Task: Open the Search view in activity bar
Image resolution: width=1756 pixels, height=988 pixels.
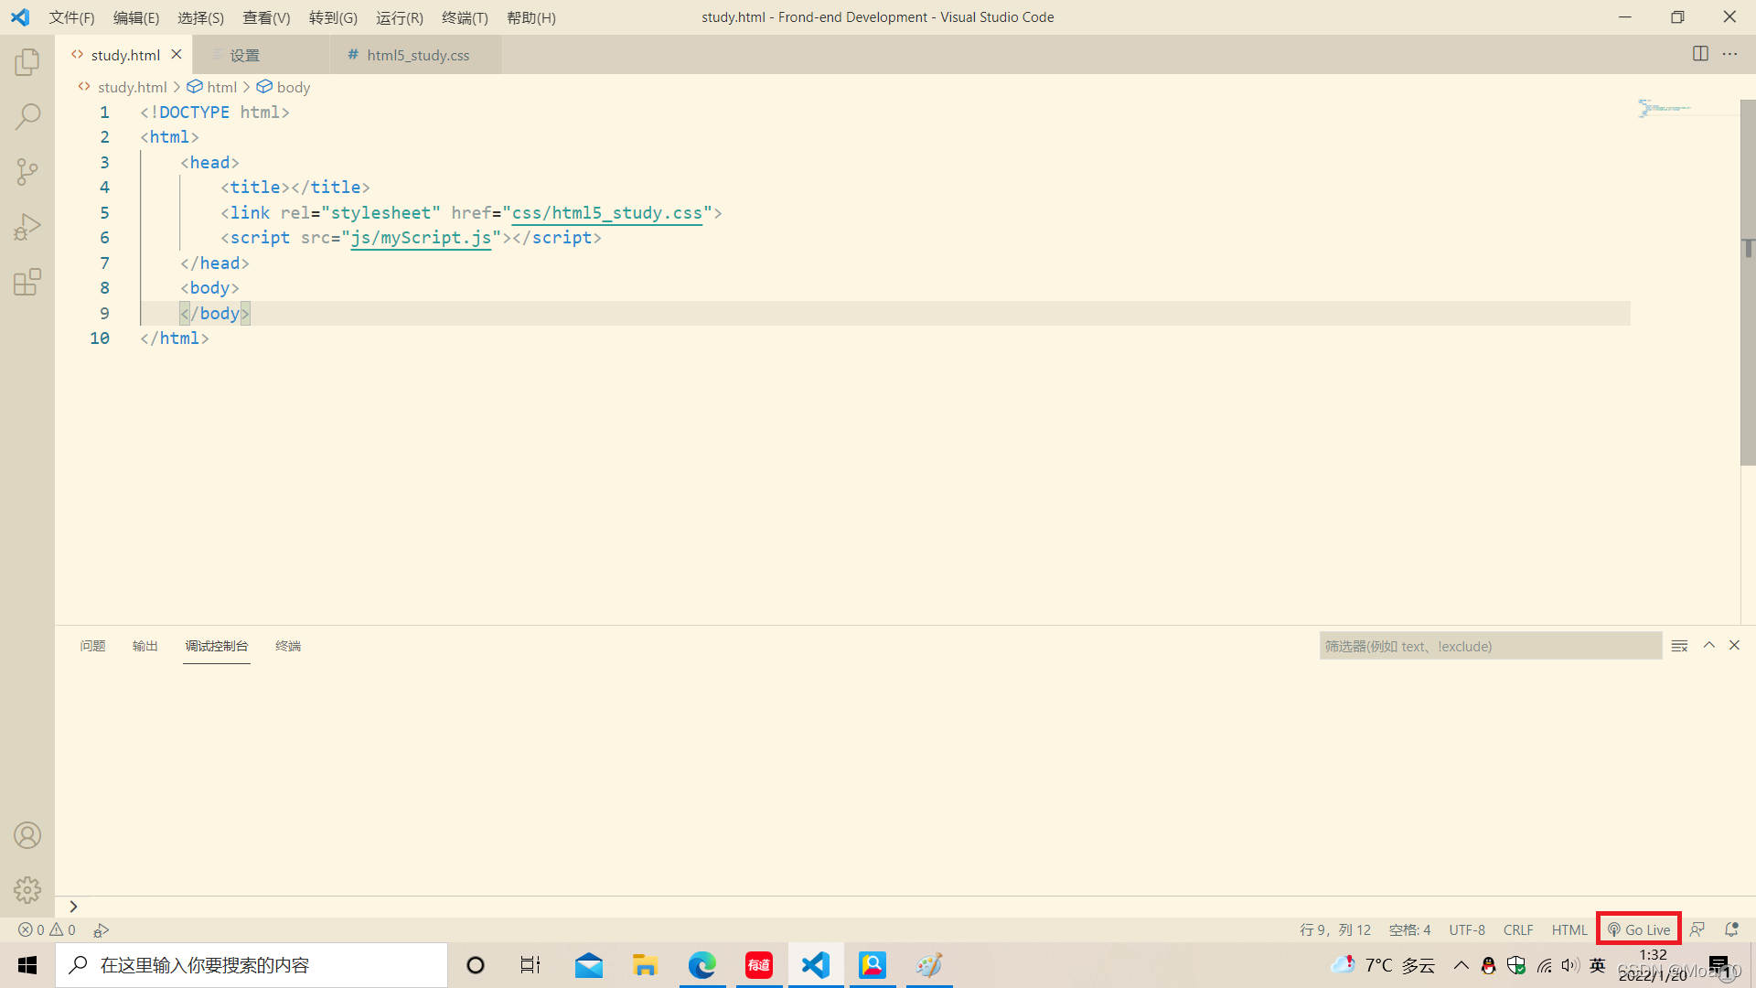Action: pyautogui.click(x=27, y=116)
